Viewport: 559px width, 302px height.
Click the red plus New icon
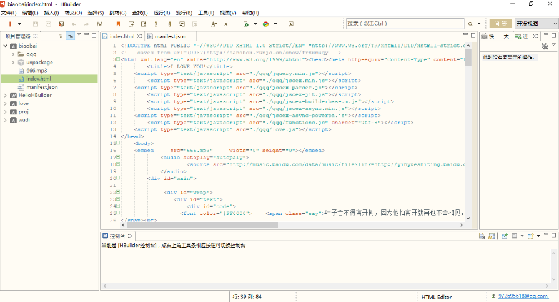point(10,24)
